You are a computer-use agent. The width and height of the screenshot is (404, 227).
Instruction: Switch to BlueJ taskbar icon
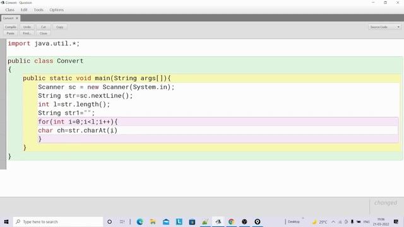click(x=218, y=221)
